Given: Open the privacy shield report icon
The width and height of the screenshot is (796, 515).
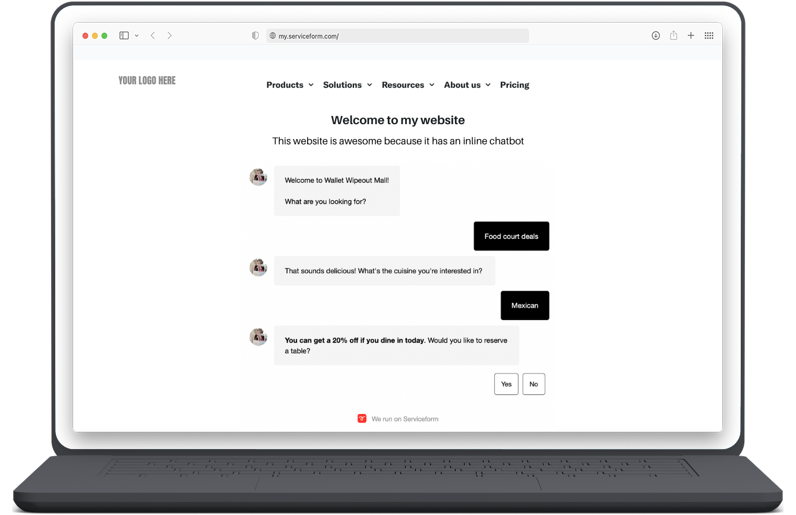Looking at the screenshot, I should click(x=255, y=36).
